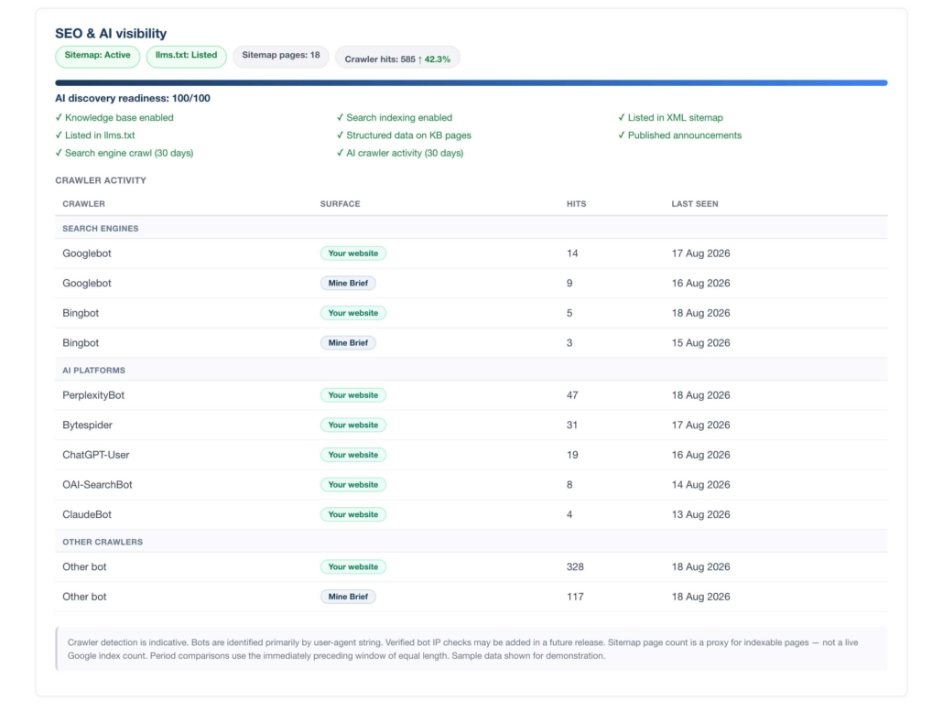Click the LAST SEEN column header
The width and height of the screenshot is (943, 711).
click(x=695, y=204)
